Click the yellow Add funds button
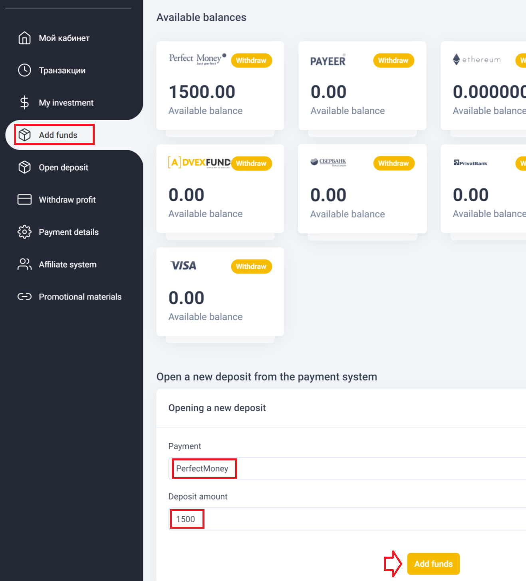The height and width of the screenshot is (581, 526). click(x=433, y=564)
